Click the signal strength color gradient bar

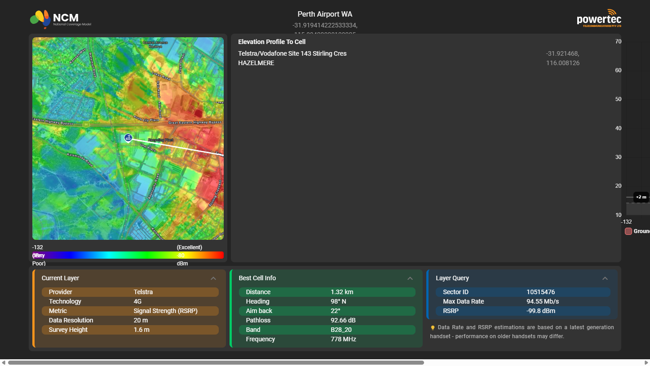coord(128,255)
